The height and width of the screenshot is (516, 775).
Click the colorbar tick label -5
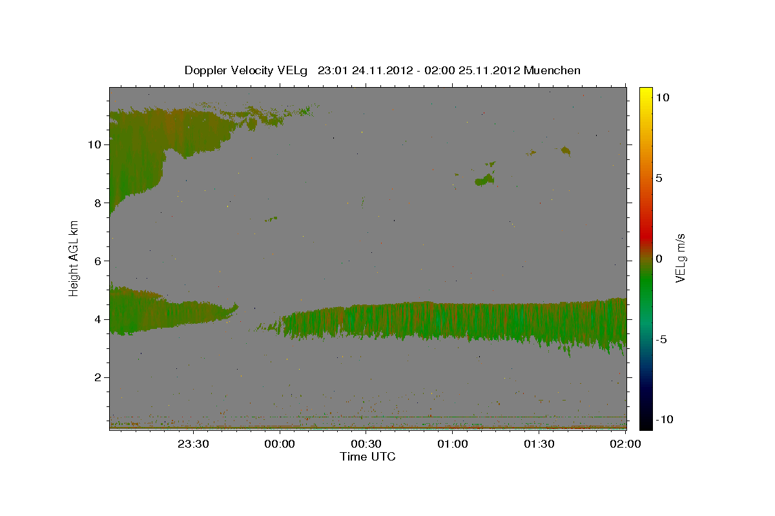661,339
